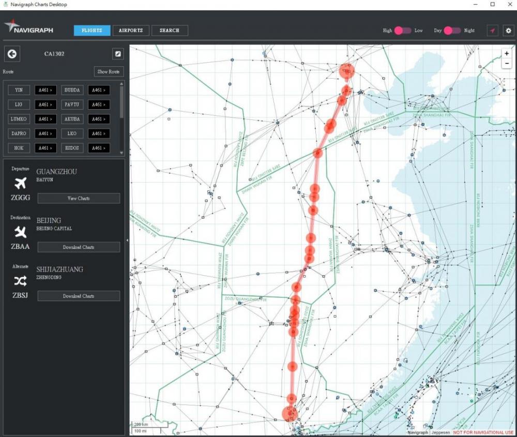Screen dimensions: 517x437
Task: Expand the A461 airway after YIN
Action: coord(45,90)
